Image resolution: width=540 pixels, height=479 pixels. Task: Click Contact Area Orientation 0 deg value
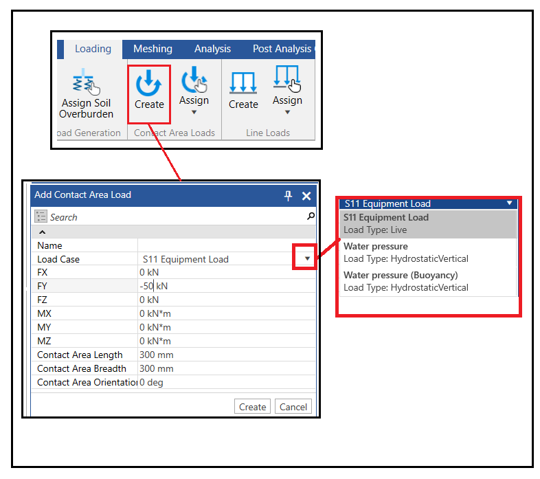pyautogui.click(x=227, y=383)
